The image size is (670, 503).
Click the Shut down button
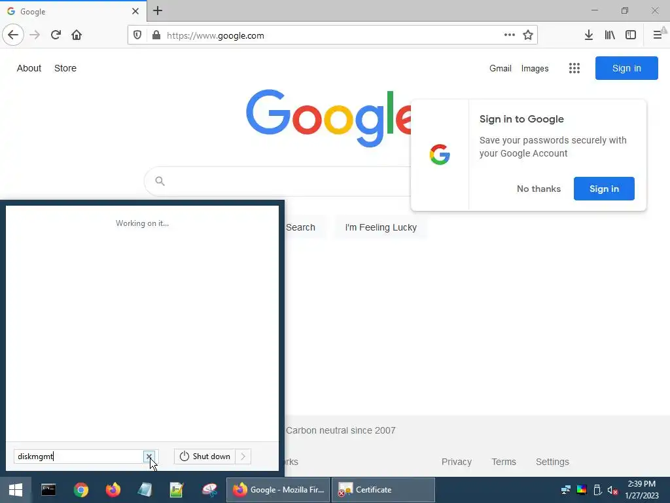click(x=205, y=456)
